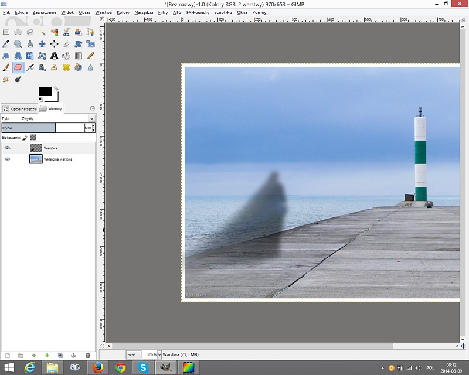The height and width of the screenshot is (375, 469).
Task: Open the px unit dropdown in status bar
Action: tap(133, 354)
